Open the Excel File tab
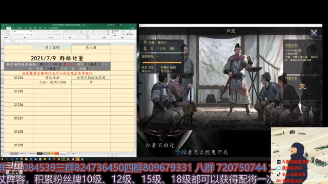The height and width of the screenshot is (184, 328). (4, 28)
